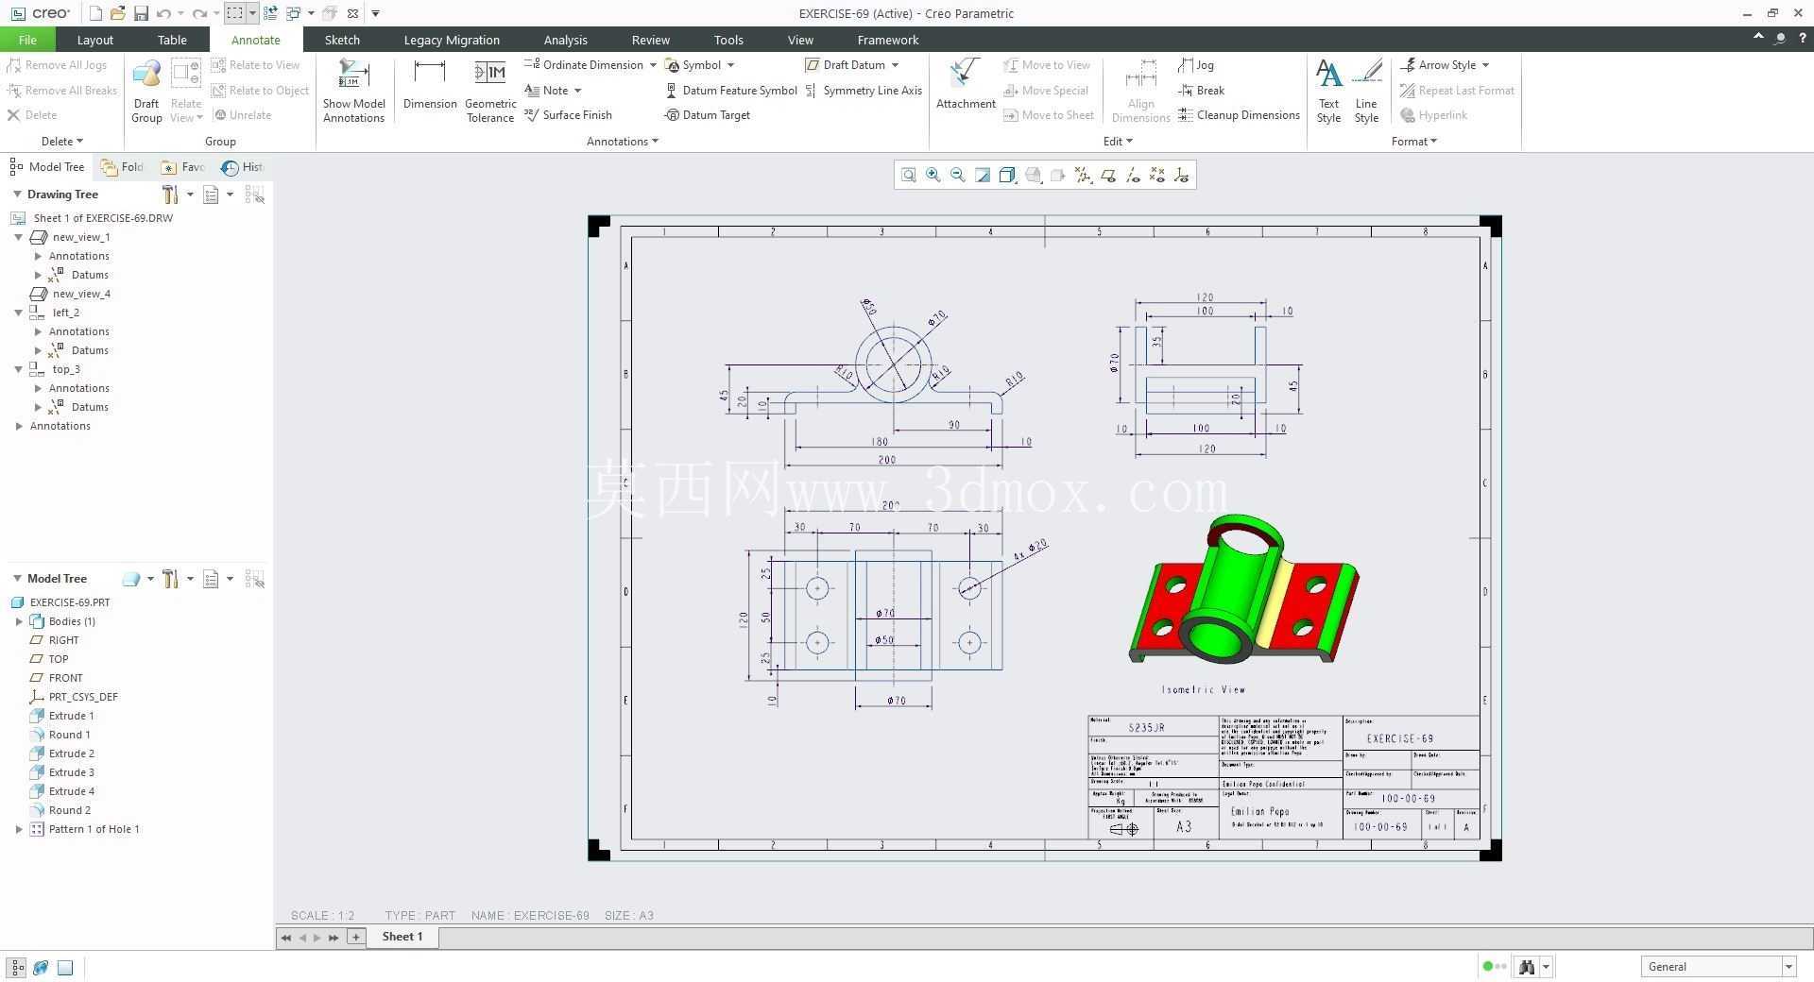Click the Windows switcher icon in title bar
Image resolution: width=1814 pixels, height=982 pixels.
293,13
